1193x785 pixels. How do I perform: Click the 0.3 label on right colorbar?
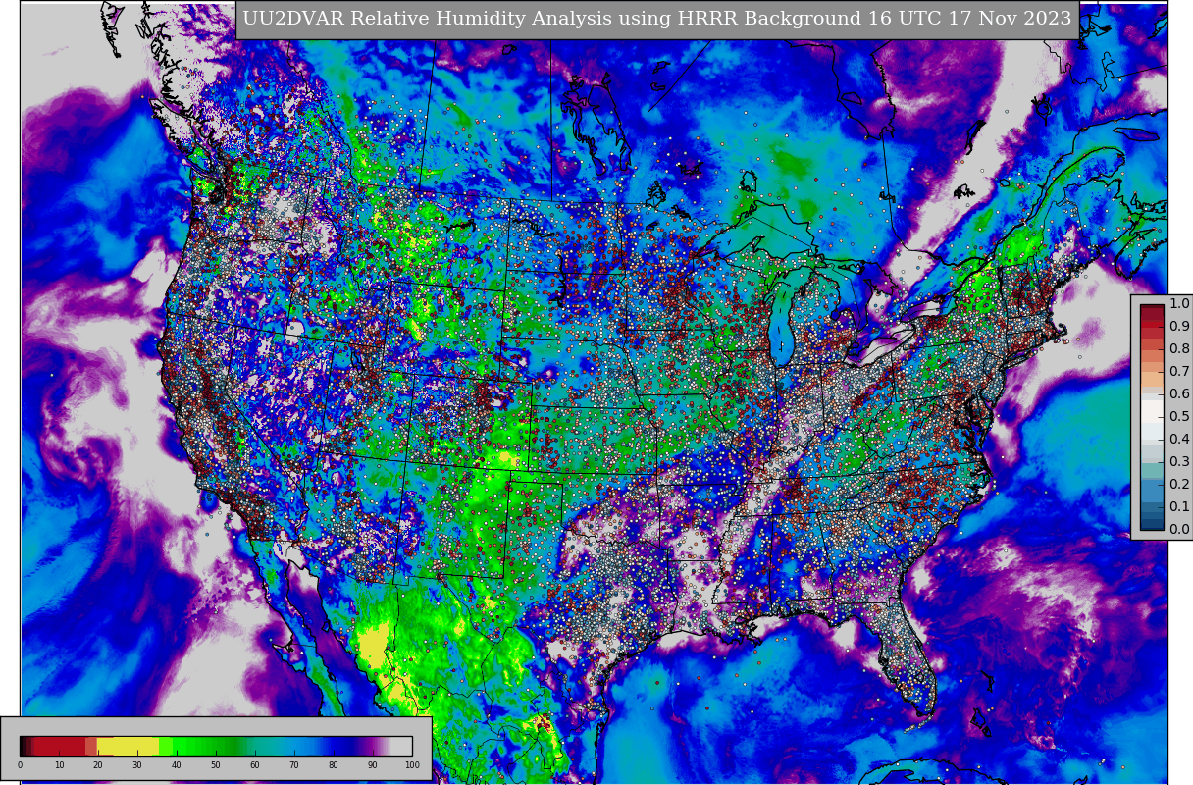coord(1179,462)
